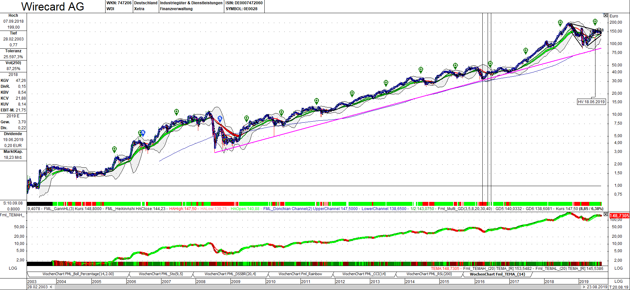Click the MarktKap. value 18,23 Mrd.
The height and width of the screenshot is (290, 630).
tap(13, 157)
